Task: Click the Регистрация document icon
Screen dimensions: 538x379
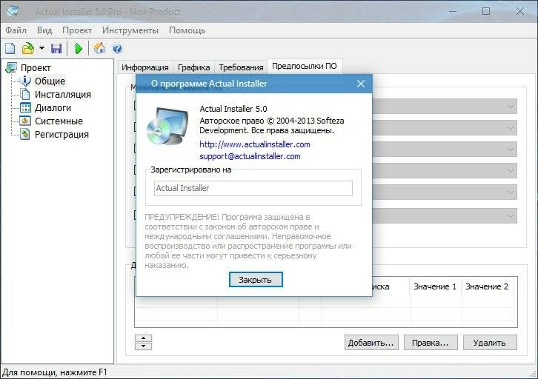Action: (25, 134)
